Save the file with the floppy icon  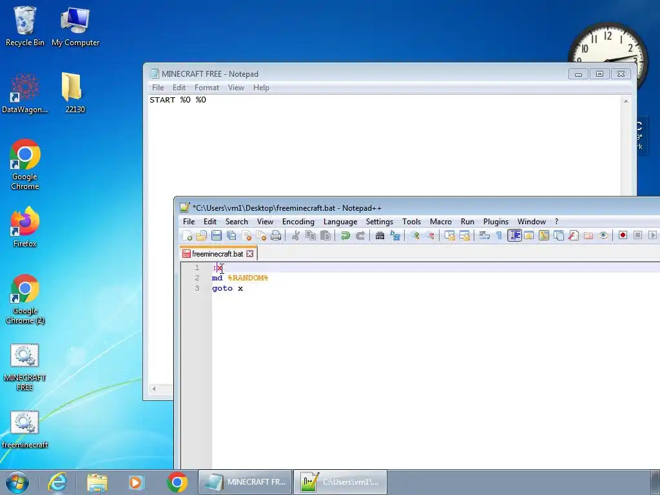217,236
